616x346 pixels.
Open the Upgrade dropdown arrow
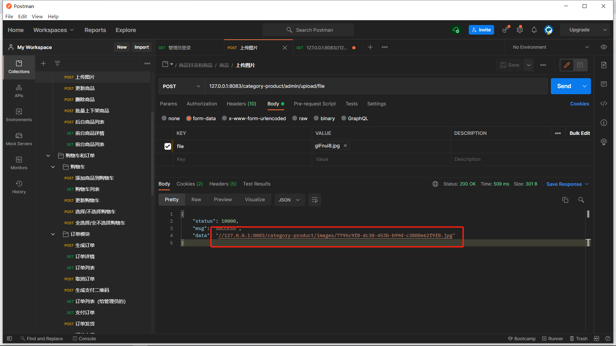point(605,30)
